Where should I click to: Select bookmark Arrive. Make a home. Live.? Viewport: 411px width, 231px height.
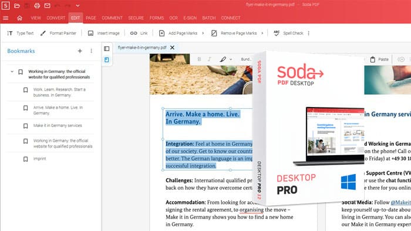(58, 111)
